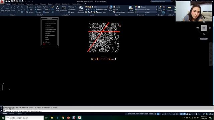Open the Layout1 tab
214x120 pixels.
pyautogui.click(x=12, y=113)
